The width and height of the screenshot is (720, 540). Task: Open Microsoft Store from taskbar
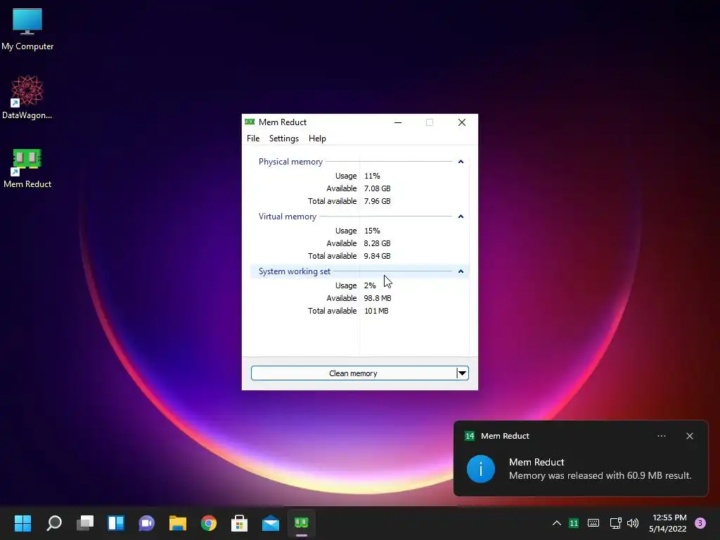point(239,523)
